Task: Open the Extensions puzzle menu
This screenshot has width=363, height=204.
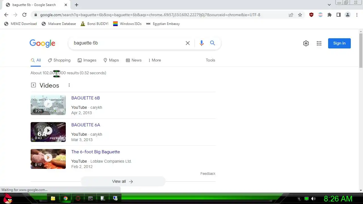Action: coord(330,15)
